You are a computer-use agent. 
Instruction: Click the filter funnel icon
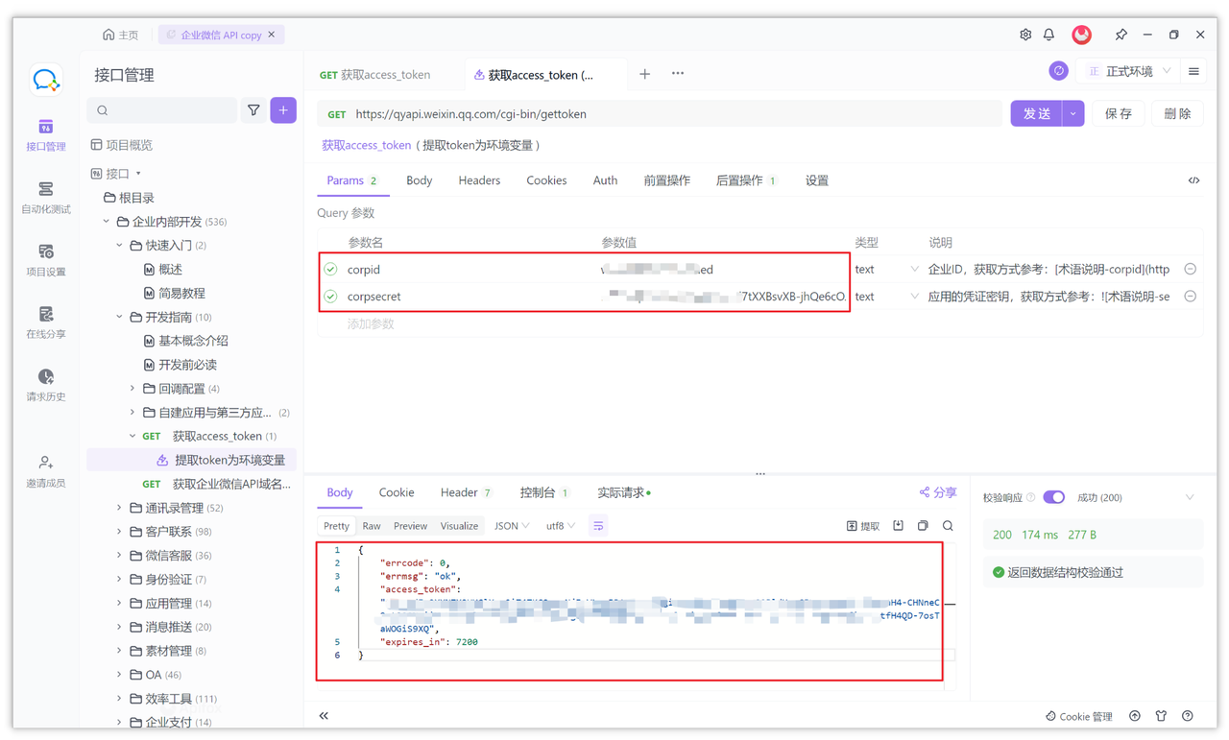pyautogui.click(x=253, y=110)
